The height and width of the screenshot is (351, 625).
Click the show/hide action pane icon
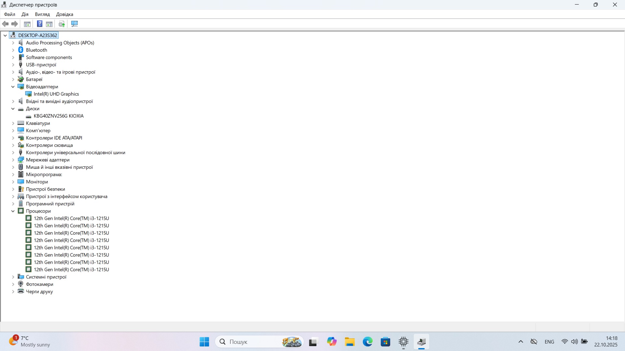point(49,24)
